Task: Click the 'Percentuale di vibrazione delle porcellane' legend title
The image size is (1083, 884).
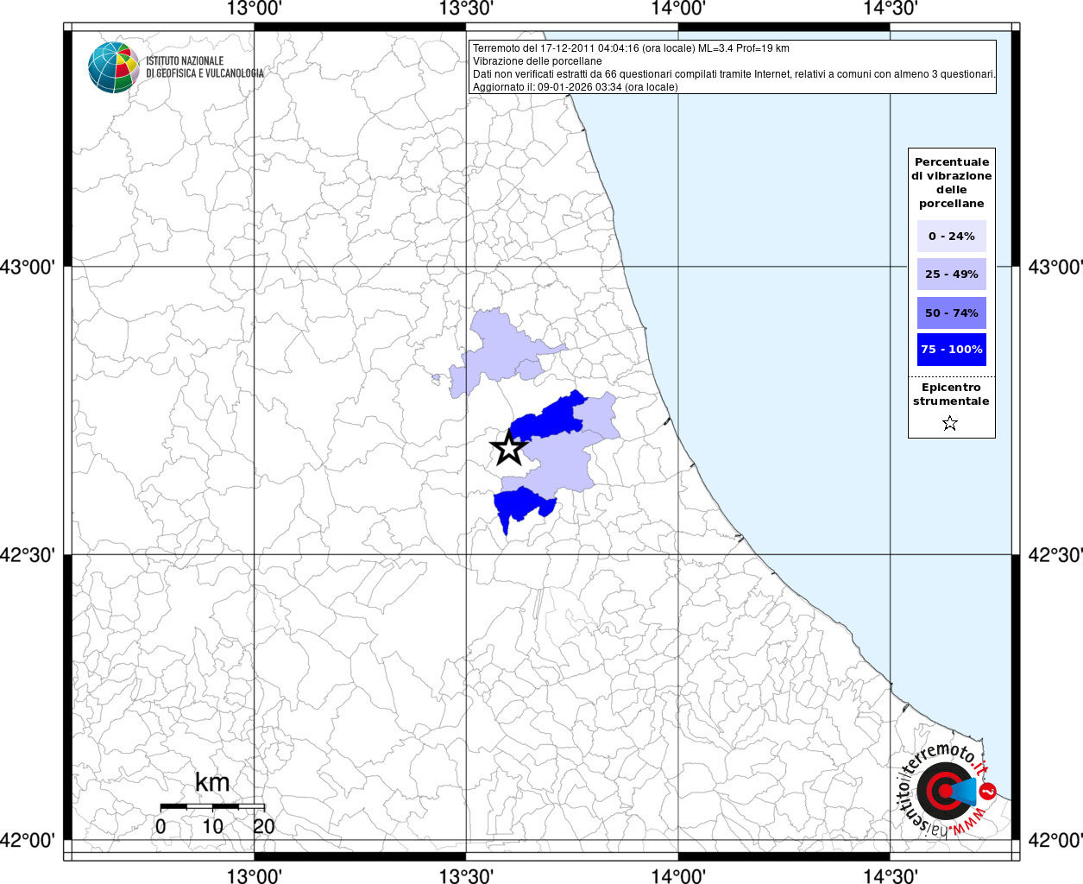Action: pos(951,182)
